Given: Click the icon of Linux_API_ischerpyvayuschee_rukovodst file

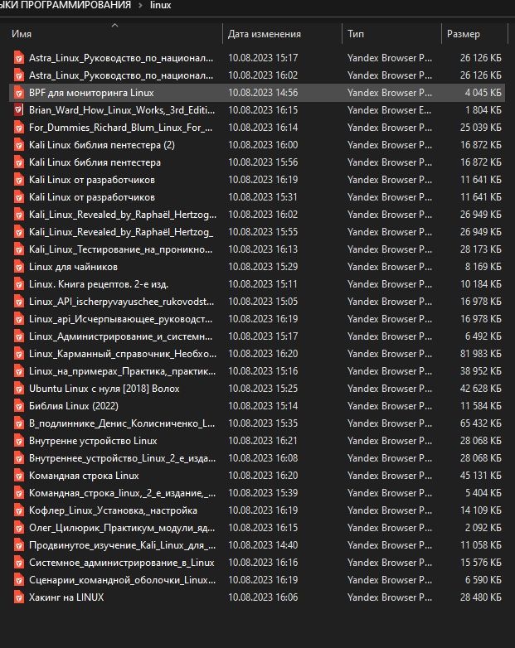Looking at the screenshot, I should pos(18,302).
